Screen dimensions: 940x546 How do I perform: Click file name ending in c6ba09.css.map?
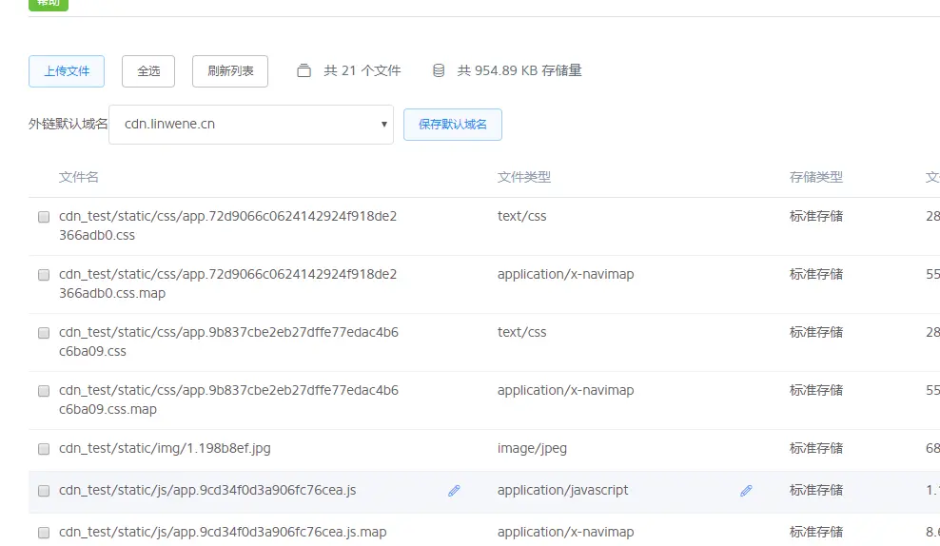pos(228,400)
